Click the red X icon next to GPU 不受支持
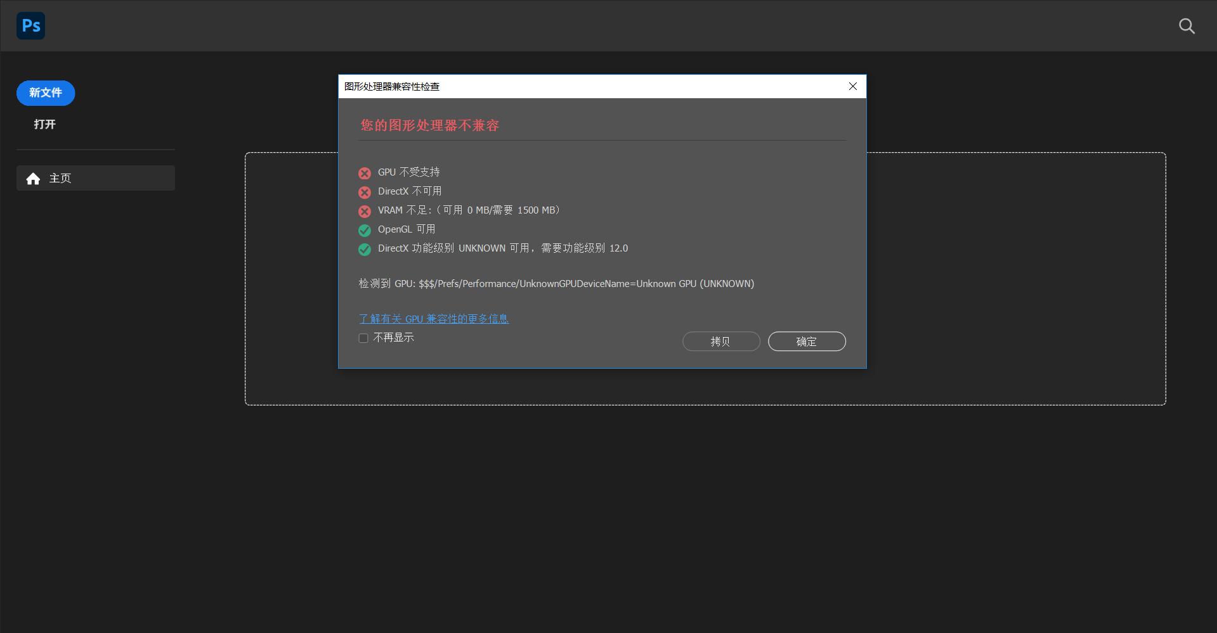This screenshot has width=1217, height=633. coord(365,173)
